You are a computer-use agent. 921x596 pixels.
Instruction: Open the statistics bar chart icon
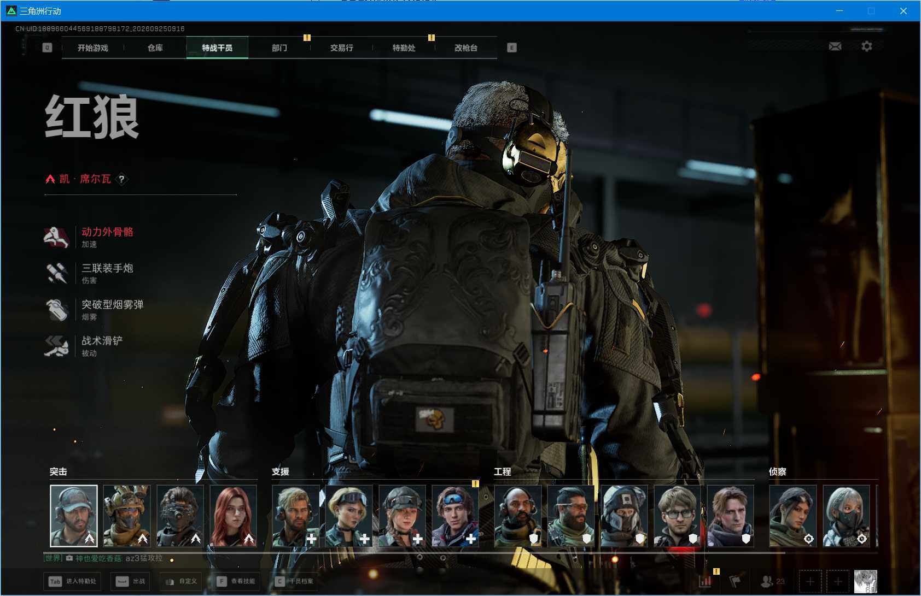[x=706, y=581]
